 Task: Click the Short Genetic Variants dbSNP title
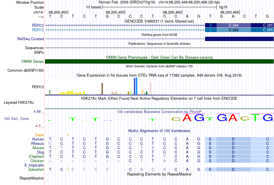(159, 66)
